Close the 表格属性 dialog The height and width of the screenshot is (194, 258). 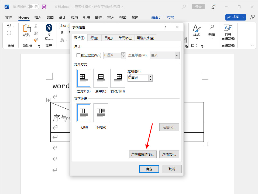[x=177, y=27]
